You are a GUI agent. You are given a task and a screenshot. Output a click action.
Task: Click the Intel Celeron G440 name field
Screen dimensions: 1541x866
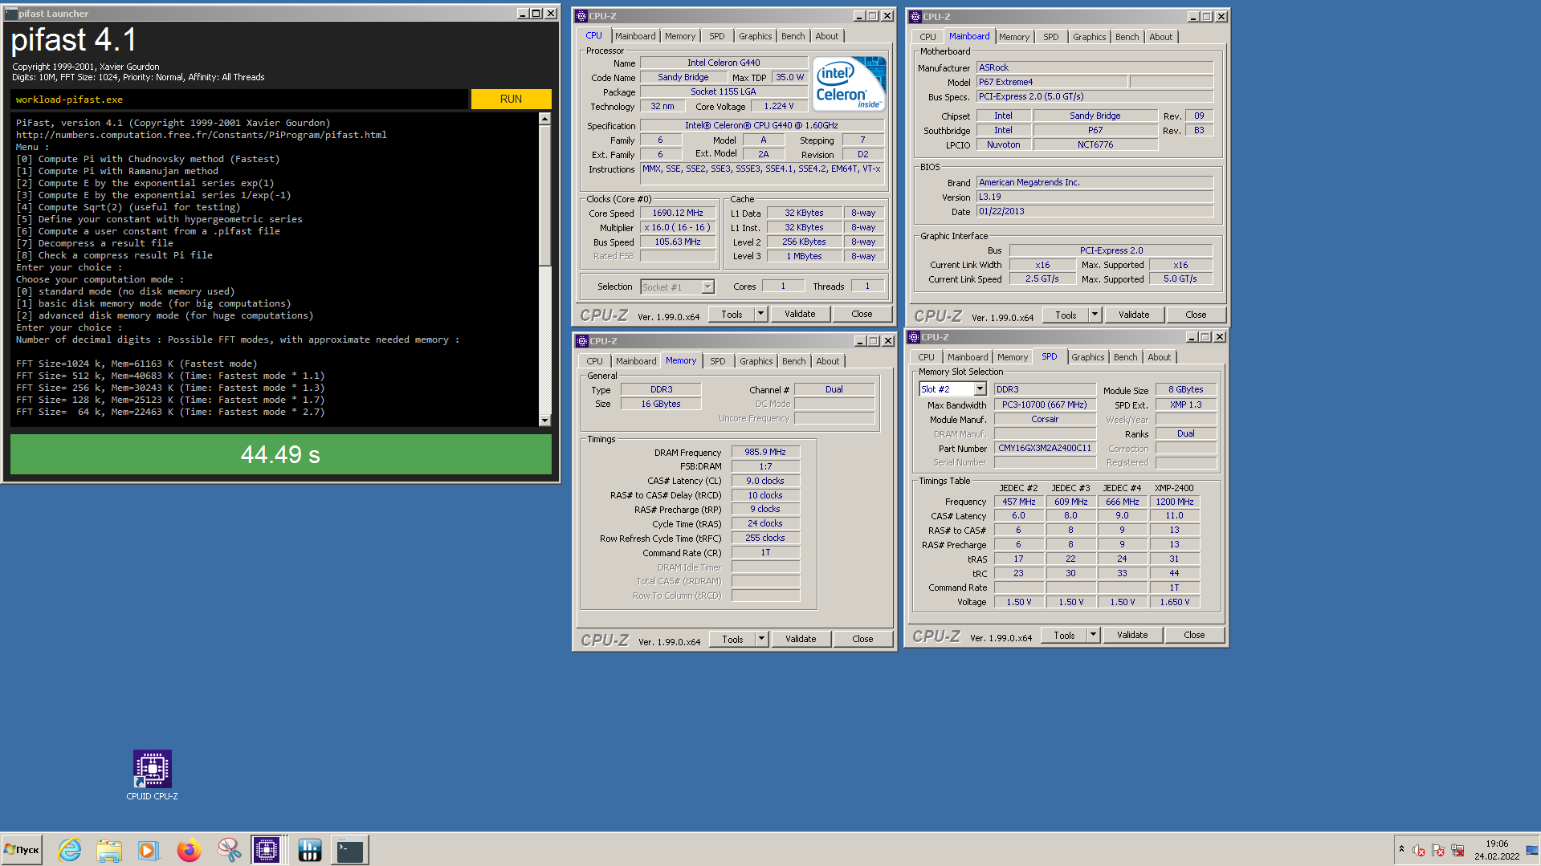[x=724, y=63]
